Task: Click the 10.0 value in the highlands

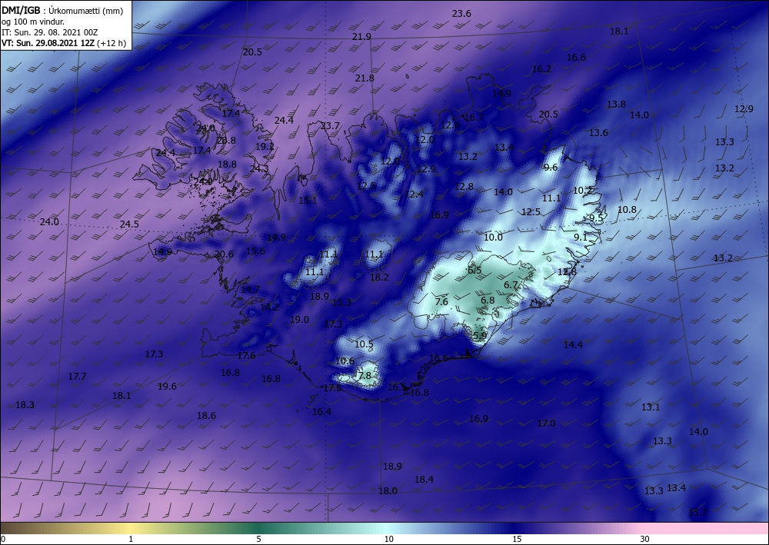Action: 494,238
